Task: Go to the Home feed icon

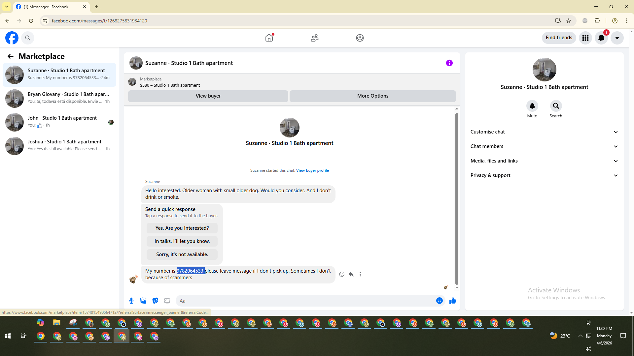Action: 269,38
